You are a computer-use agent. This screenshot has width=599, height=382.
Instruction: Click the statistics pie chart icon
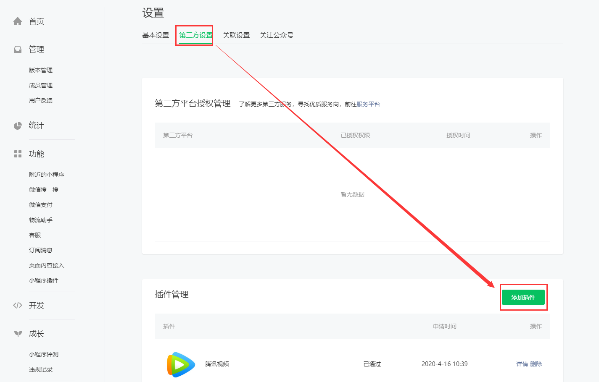(18, 126)
